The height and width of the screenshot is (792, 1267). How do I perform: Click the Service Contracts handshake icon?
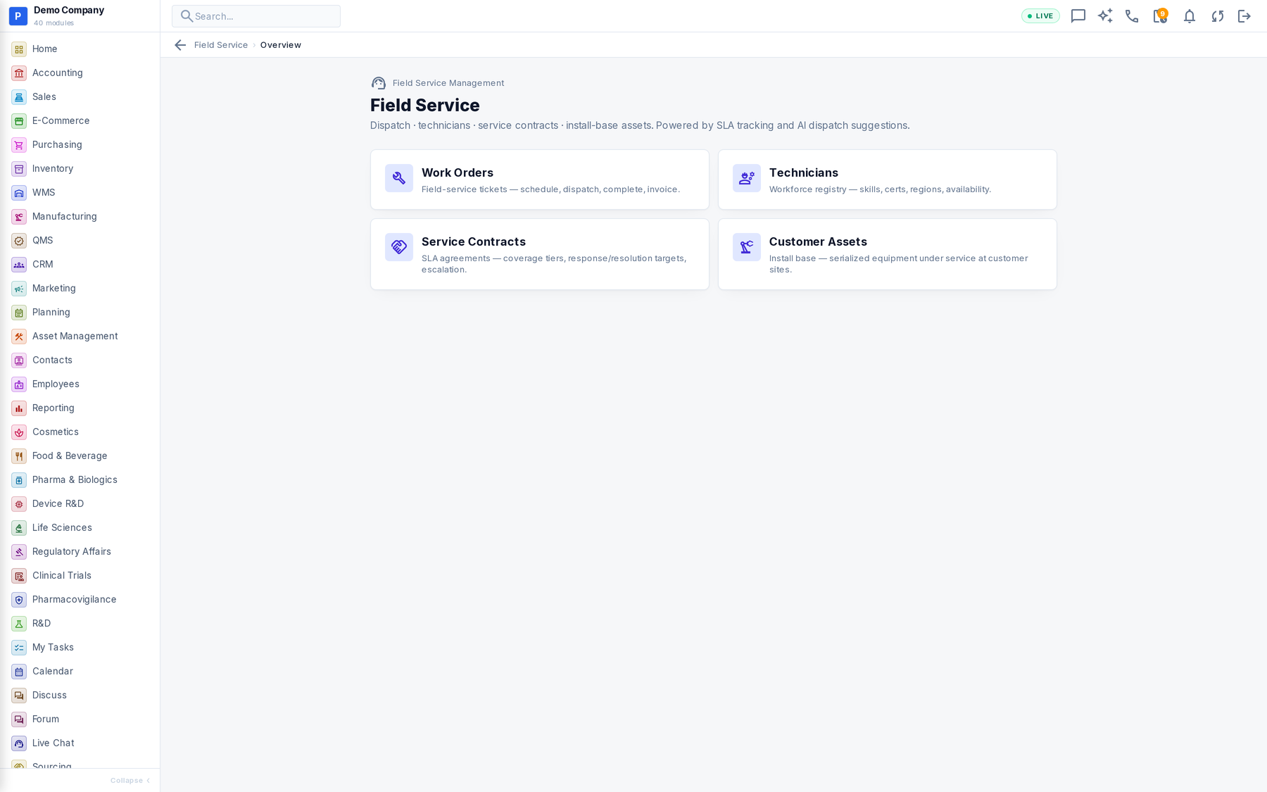tap(399, 247)
